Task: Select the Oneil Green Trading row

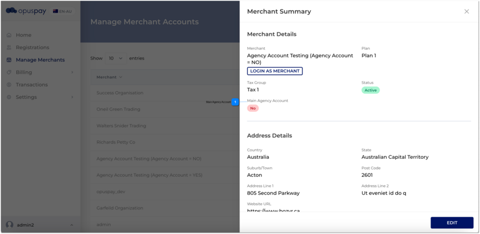Action: pos(165,109)
